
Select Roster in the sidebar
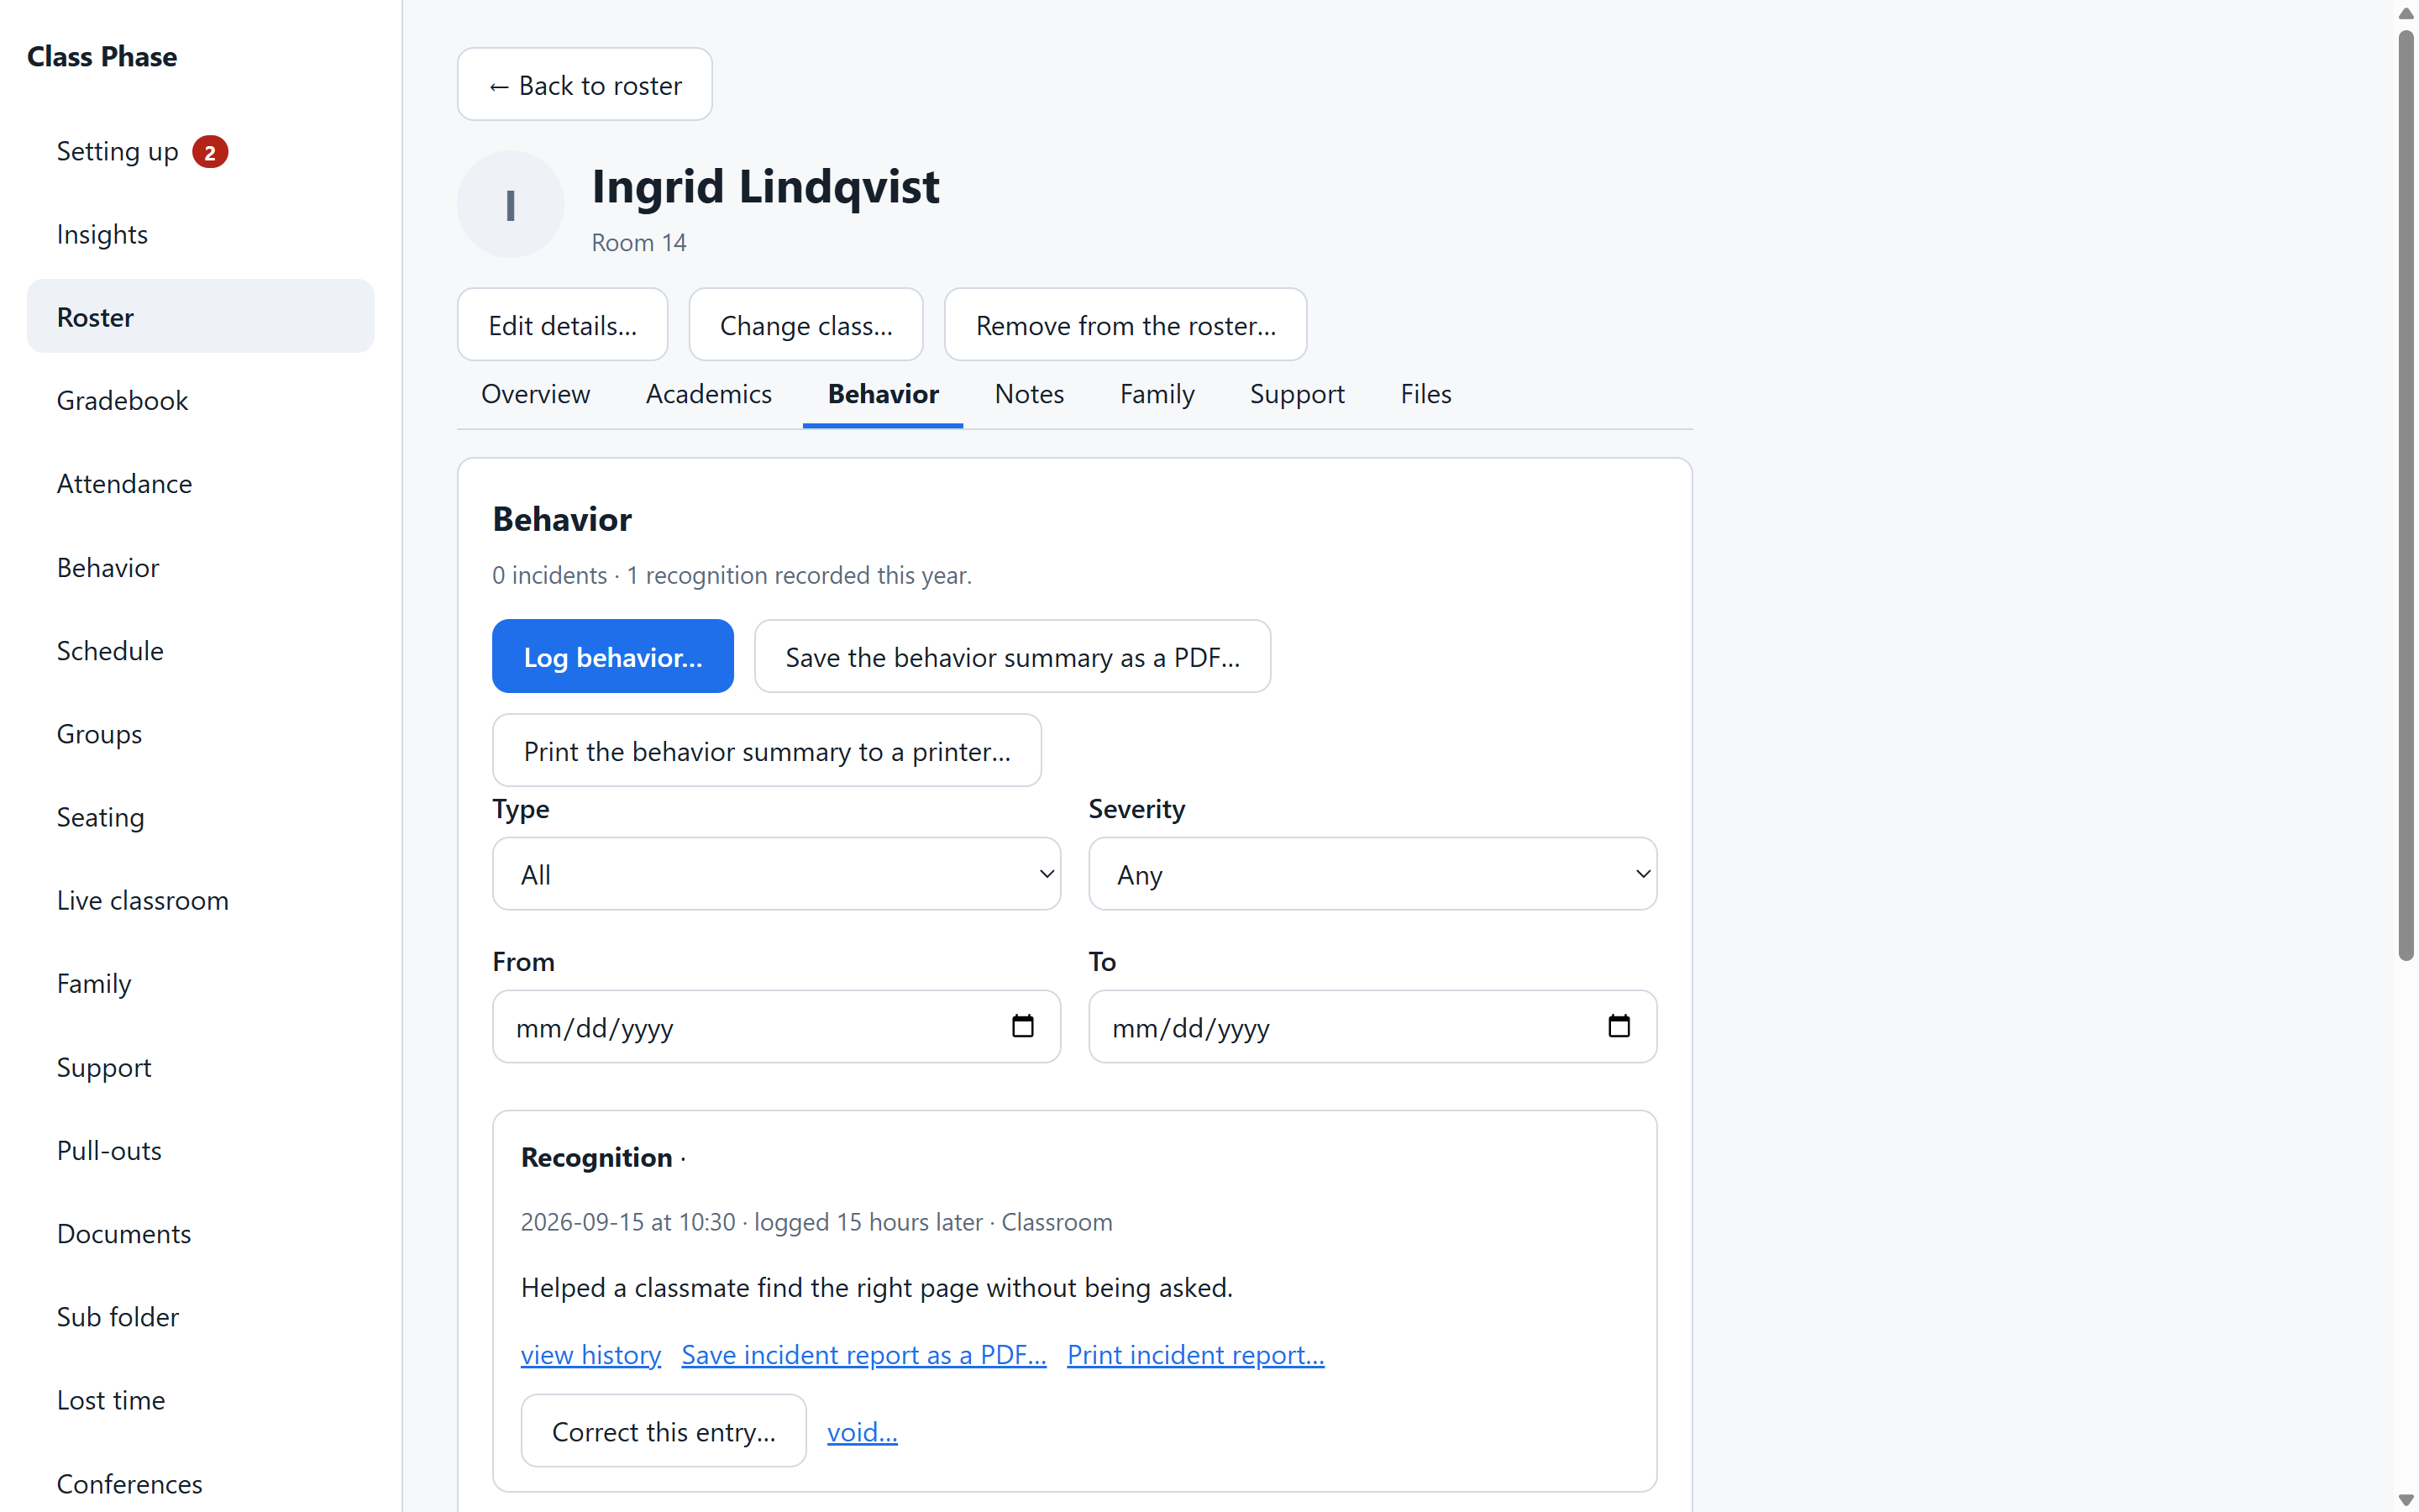click(200, 317)
